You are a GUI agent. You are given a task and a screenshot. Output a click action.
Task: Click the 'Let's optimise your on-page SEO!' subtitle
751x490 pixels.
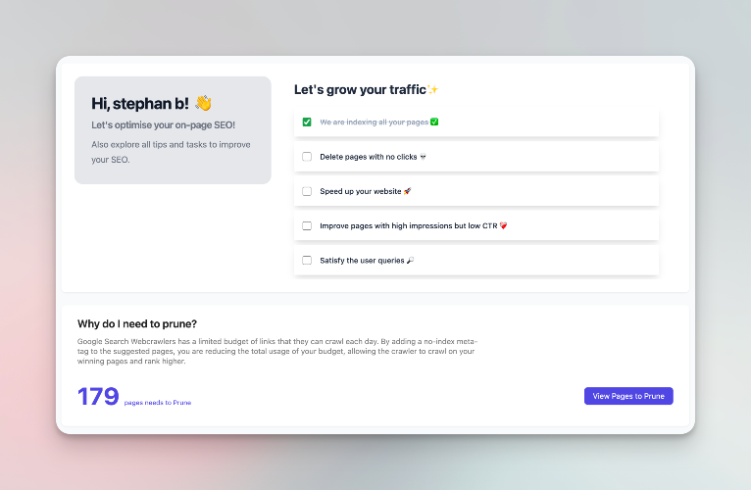click(163, 125)
